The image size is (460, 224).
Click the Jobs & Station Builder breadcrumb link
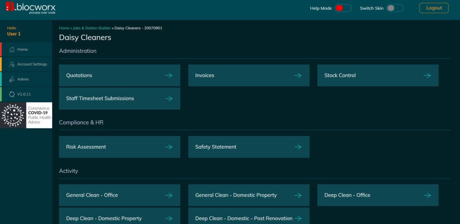point(92,28)
